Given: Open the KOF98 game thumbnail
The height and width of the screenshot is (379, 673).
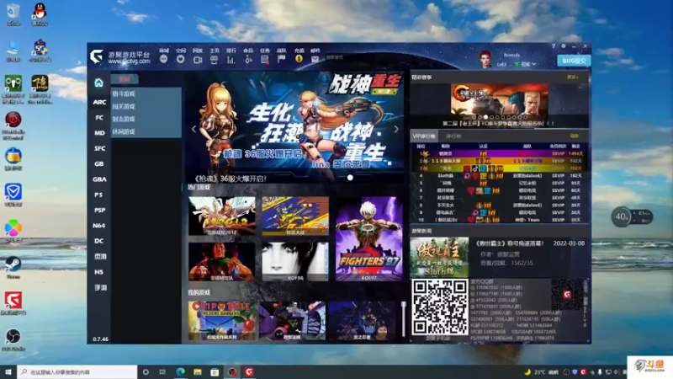Looking at the screenshot, I should [x=295, y=261].
